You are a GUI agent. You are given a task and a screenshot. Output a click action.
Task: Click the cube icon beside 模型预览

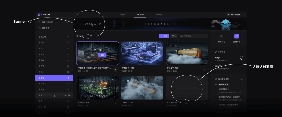click(x=40, y=28)
